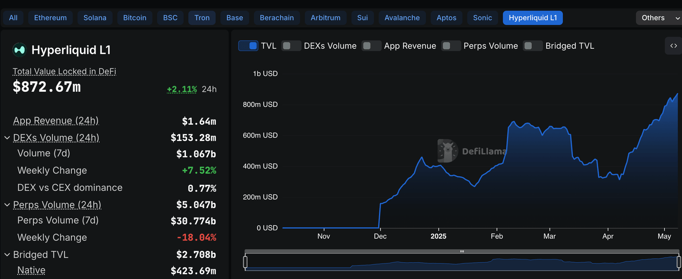Image resolution: width=682 pixels, height=279 pixels.
Task: Enable the App Revenue toggle
Action: point(372,46)
